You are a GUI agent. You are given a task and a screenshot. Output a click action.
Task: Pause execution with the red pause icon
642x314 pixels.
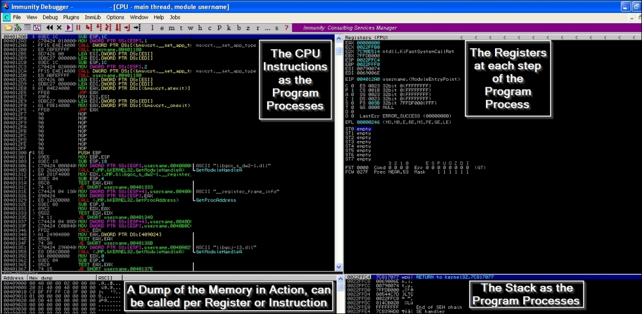(78, 28)
